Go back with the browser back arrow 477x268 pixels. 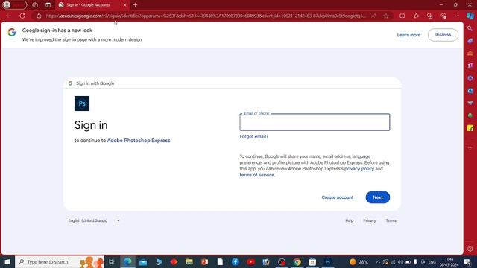pyautogui.click(x=8, y=16)
